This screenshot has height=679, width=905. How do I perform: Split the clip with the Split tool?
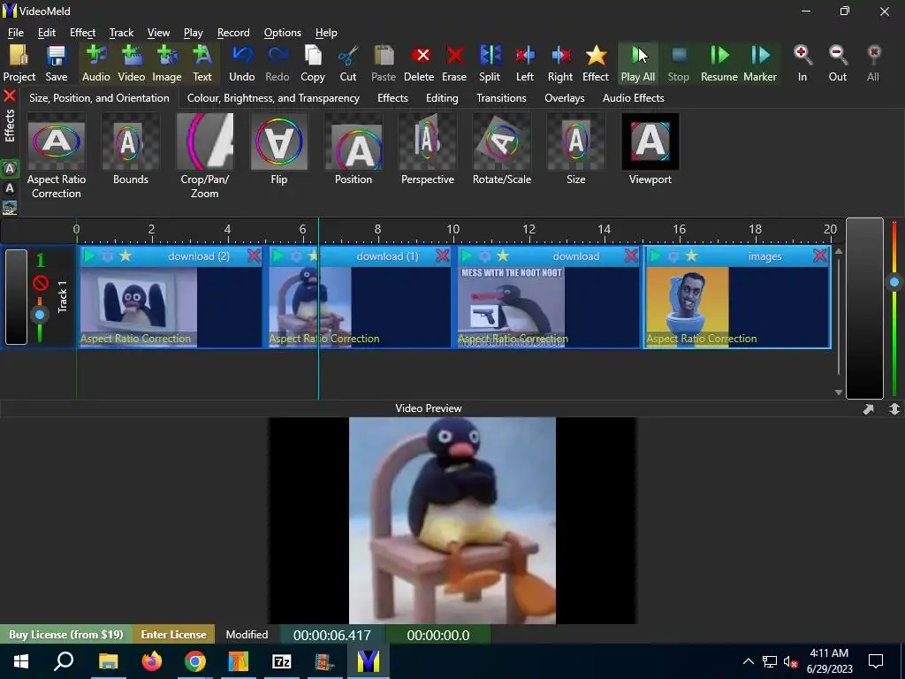[490, 63]
